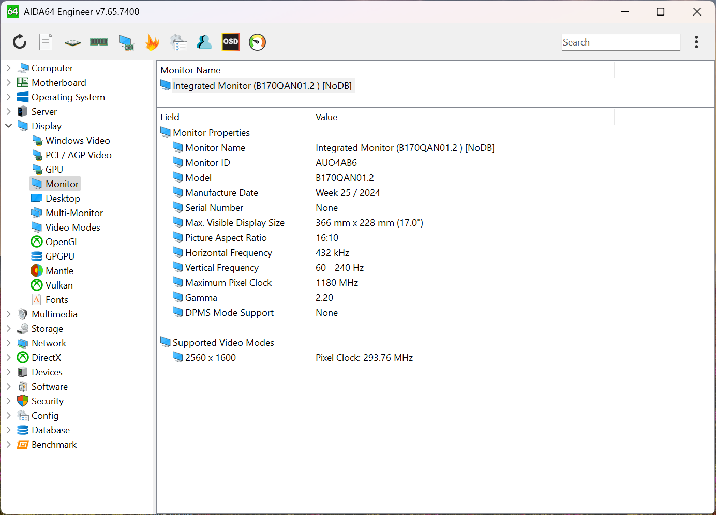The height and width of the screenshot is (515, 716).
Task: Select the GPU tree item
Action: (54, 169)
